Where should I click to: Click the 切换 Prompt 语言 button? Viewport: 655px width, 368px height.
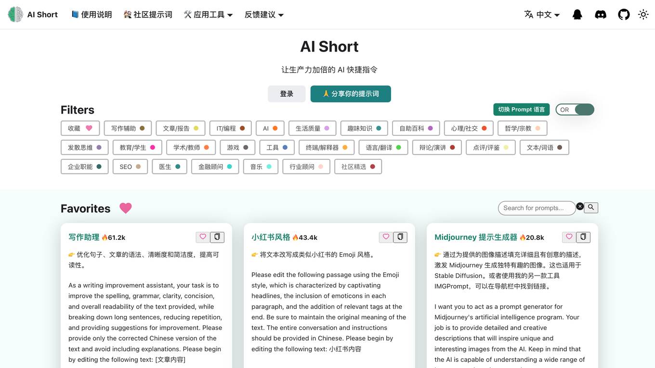point(521,109)
